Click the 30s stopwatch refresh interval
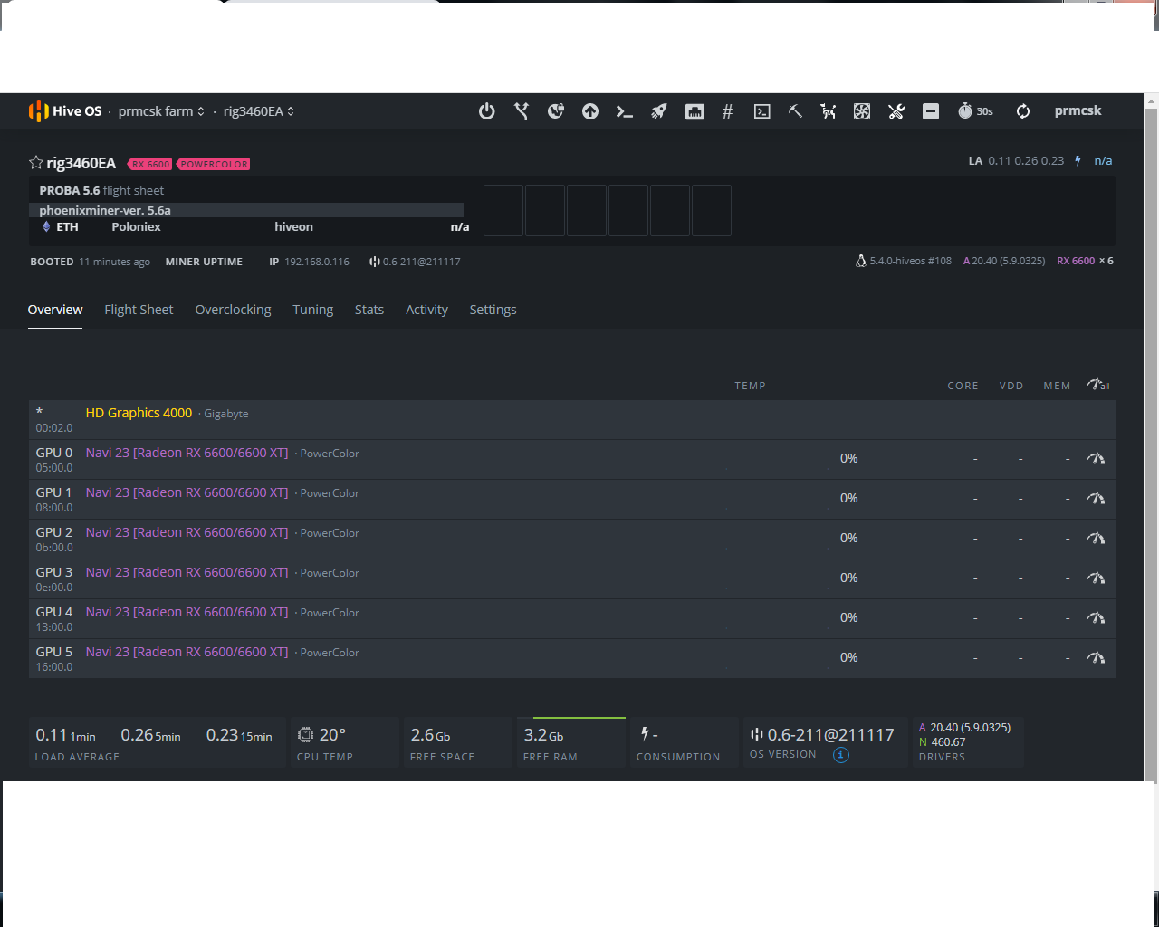Screen dimensions: 1159x927 coord(975,111)
